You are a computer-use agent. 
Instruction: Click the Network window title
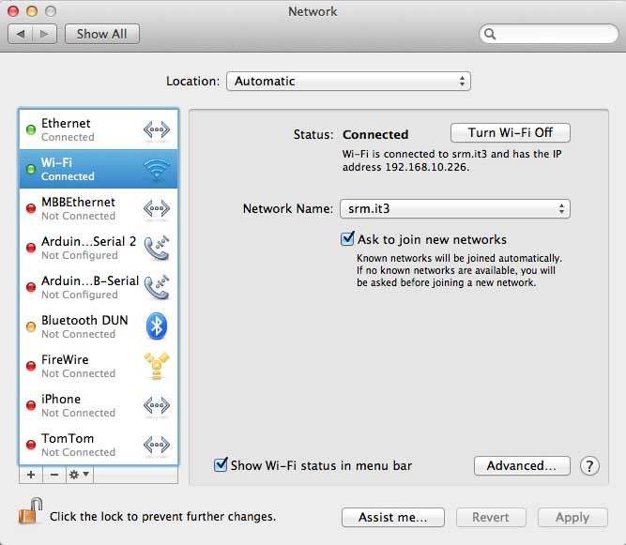(313, 11)
